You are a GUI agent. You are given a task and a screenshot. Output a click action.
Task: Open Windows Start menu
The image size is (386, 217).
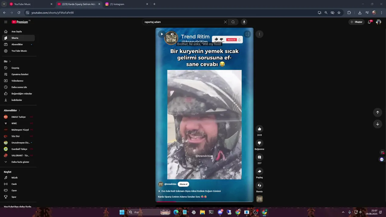122,212
